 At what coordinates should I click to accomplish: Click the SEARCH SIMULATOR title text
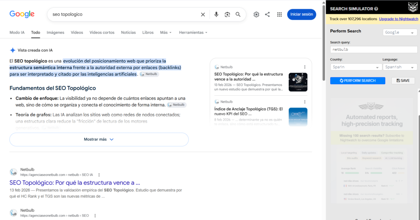(x=352, y=9)
